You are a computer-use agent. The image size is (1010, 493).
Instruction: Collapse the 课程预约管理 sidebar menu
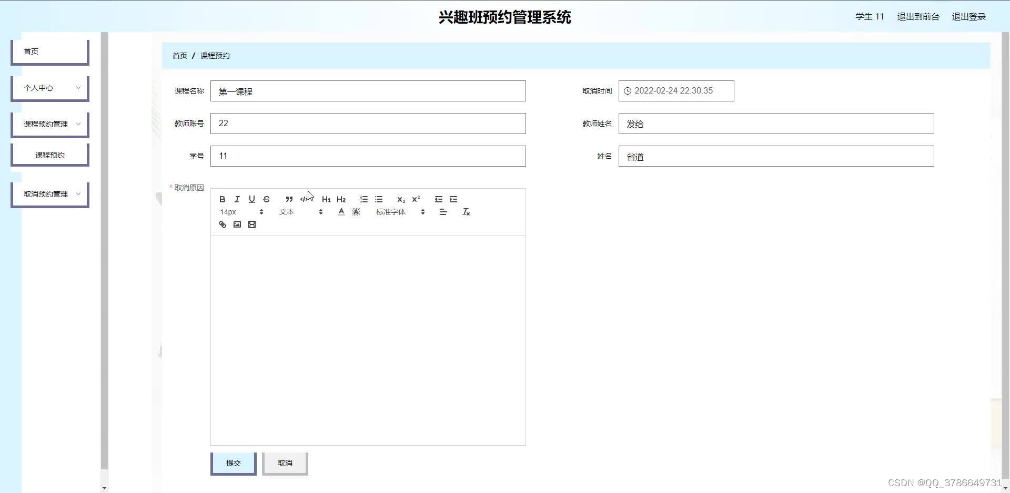50,124
